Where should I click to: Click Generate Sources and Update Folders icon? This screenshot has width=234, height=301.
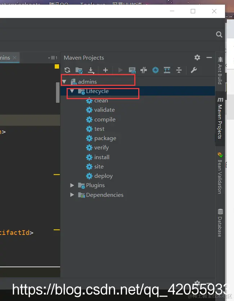(x=79, y=70)
